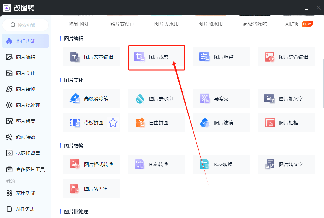The height and width of the screenshot is (218, 324).
Task: Click the 马赛克 mosaic icon
Action: click(205, 98)
